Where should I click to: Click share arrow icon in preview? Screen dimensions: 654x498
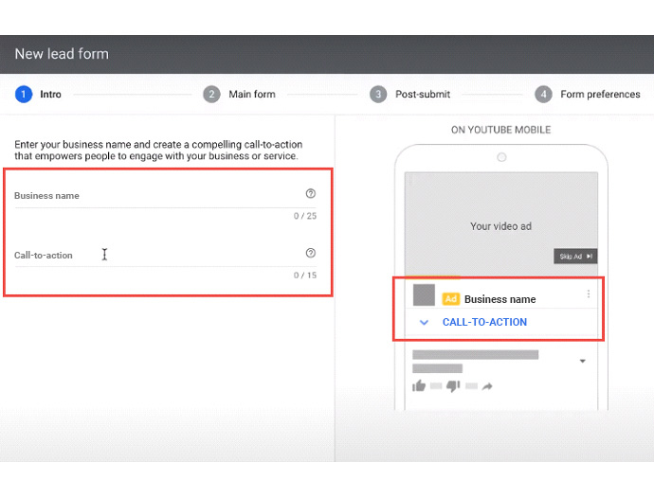coord(487,386)
